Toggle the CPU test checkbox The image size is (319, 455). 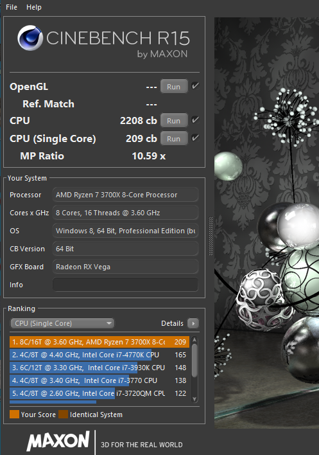(195, 120)
